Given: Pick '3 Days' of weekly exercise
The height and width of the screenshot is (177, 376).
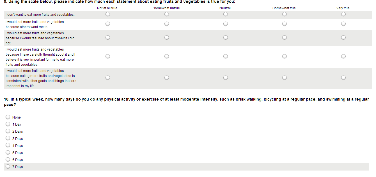Looking at the screenshot, I should point(8,138).
